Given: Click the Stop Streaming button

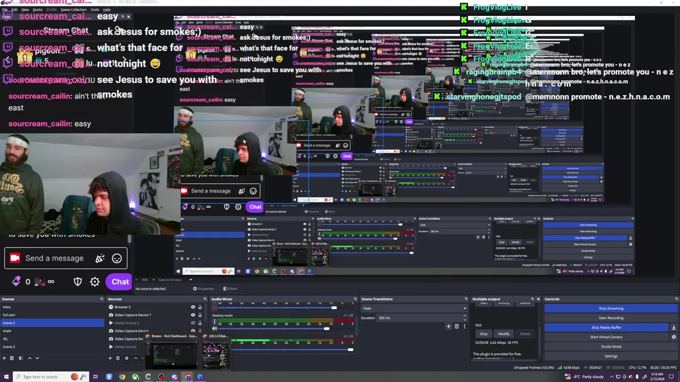Looking at the screenshot, I should 611,308.
